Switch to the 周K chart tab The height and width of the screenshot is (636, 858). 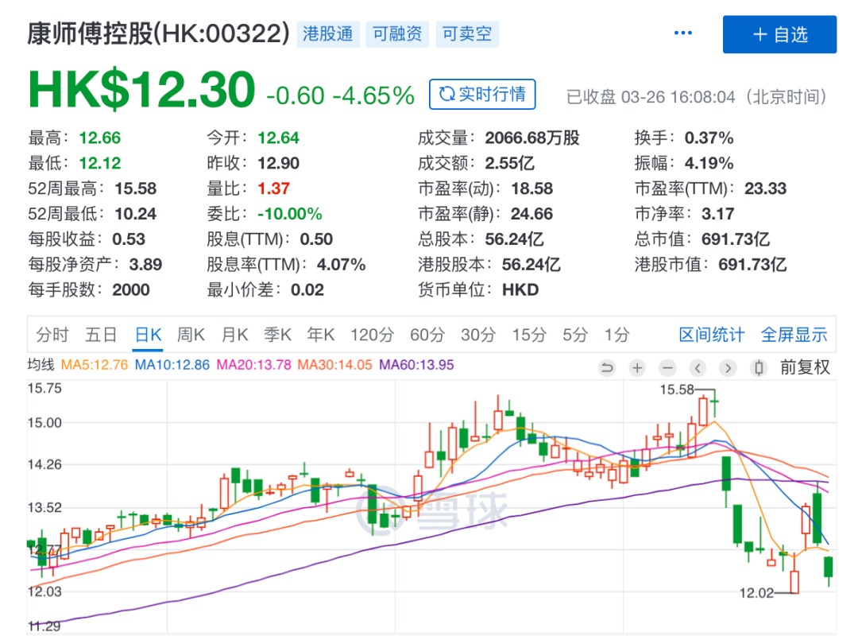[191, 335]
